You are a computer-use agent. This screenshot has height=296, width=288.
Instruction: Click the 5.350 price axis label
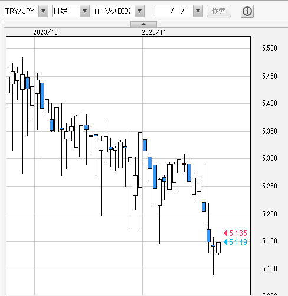(x=270, y=131)
